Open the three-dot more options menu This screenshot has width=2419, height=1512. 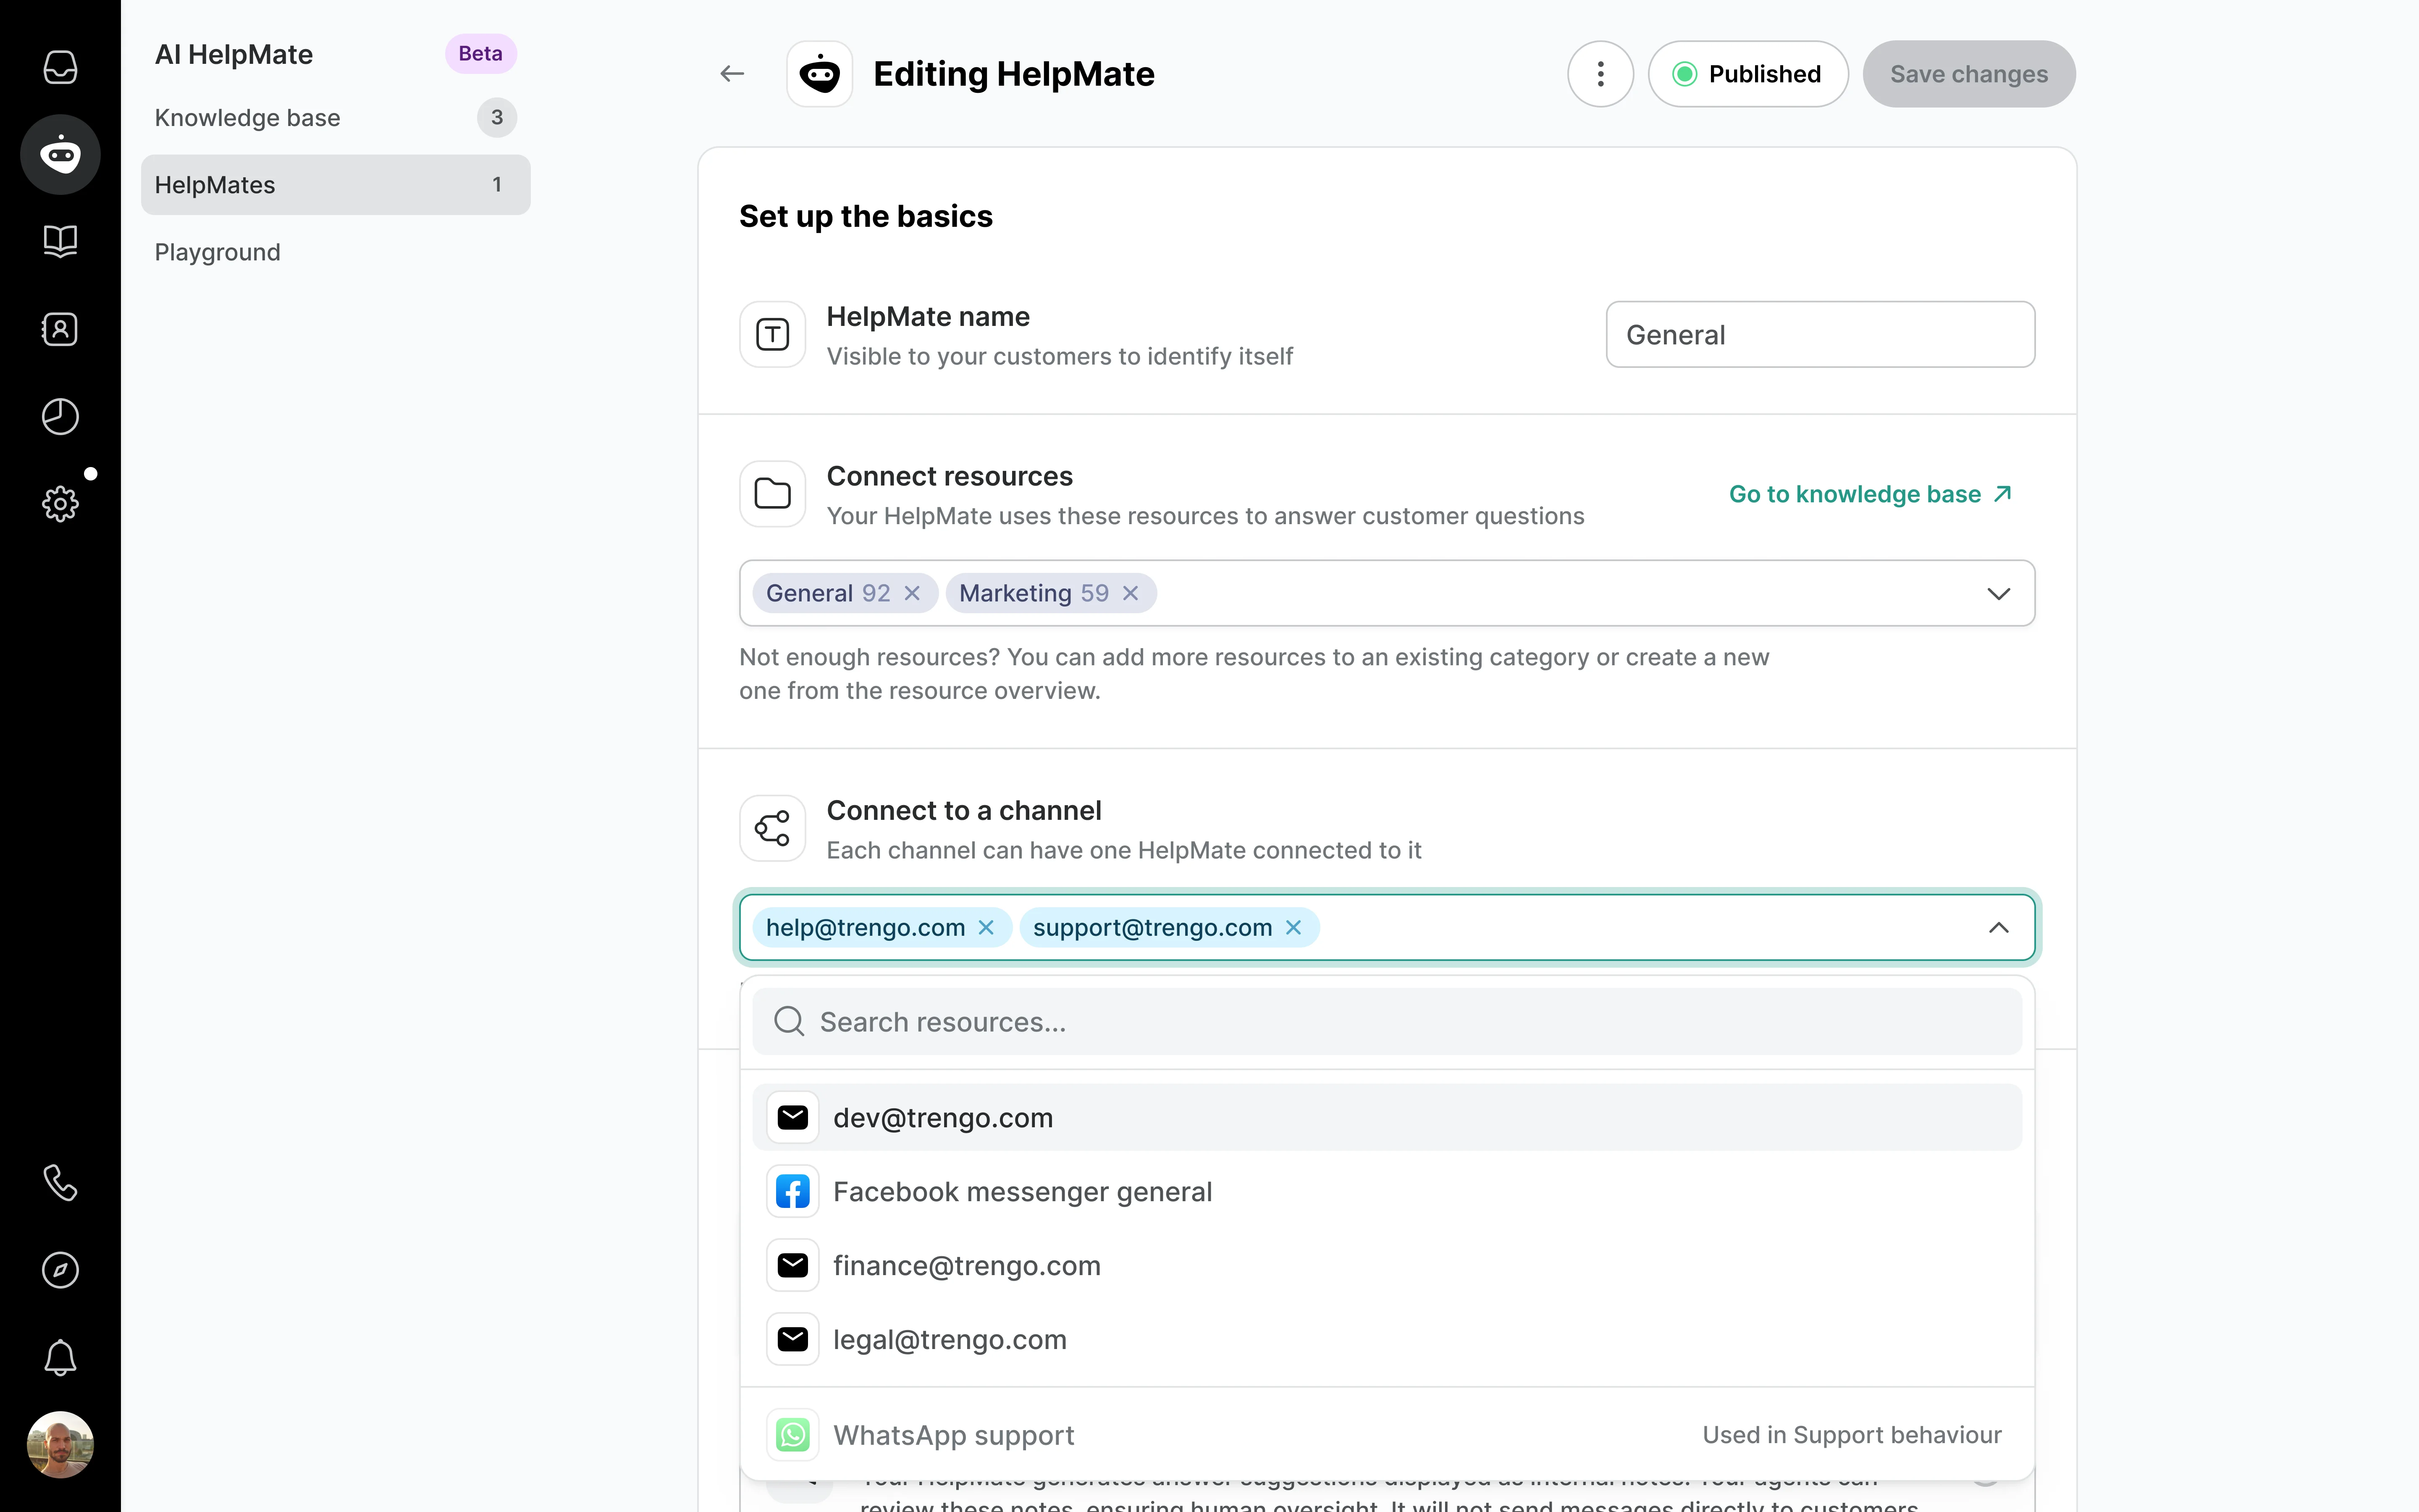pos(1600,74)
